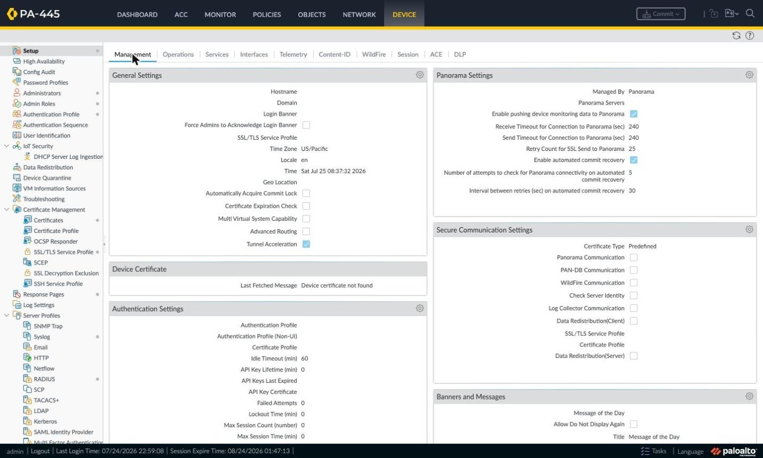
Task: Click the time zone value US/Pacific
Action: click(314, 149)
